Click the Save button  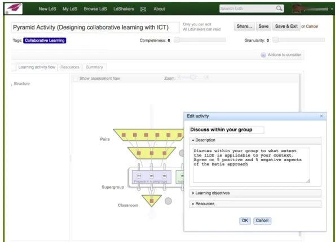pos(263,27)
